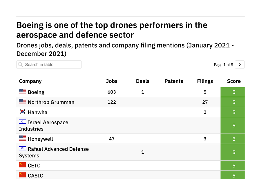Image resolution: width=261 pixels, height=195 pixels.
Task: Focus the Search in table field
Action: pyautogui.click(x=51, y=65)
